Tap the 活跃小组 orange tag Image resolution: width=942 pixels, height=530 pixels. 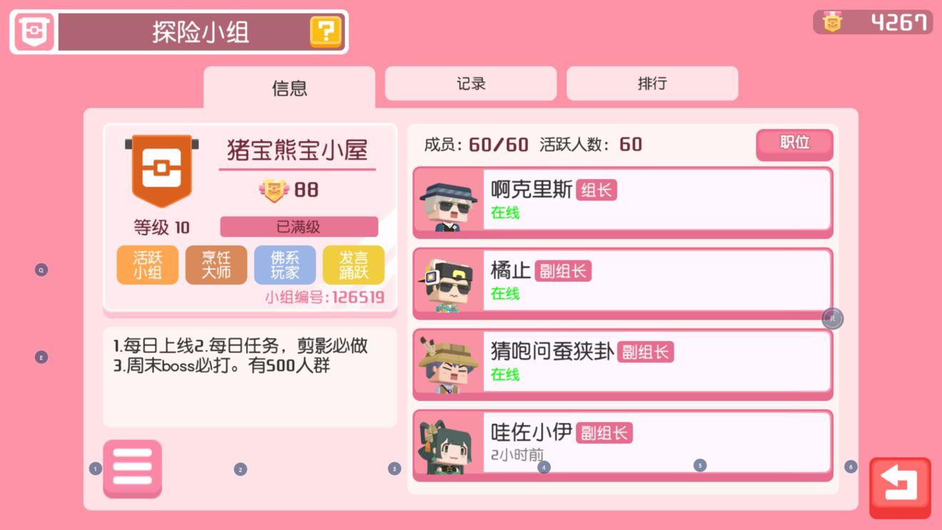point(147,265)
